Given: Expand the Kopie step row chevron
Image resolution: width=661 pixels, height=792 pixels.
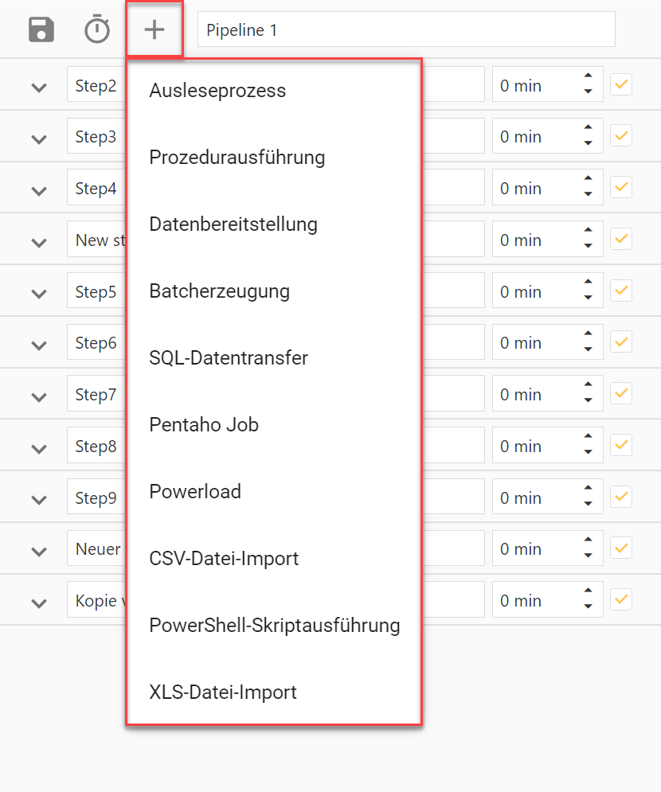Looking at the screenshot, I should tap(39, 603).
